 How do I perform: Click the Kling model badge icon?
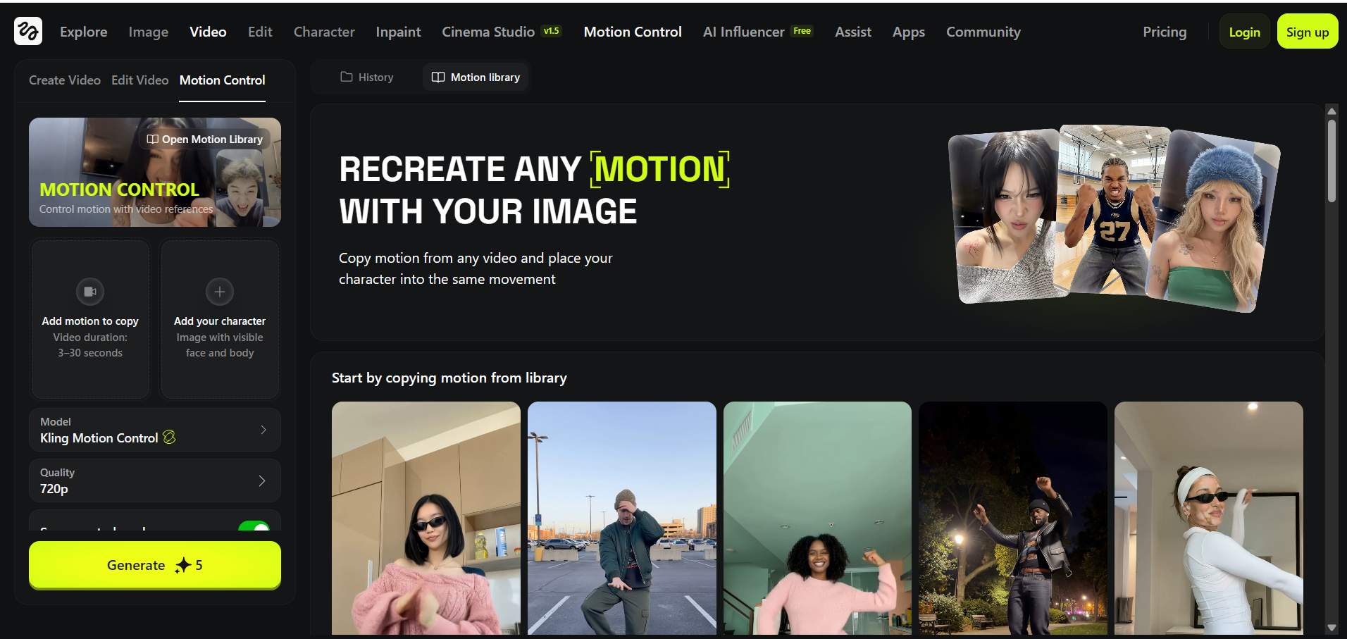tap(169, 438)
